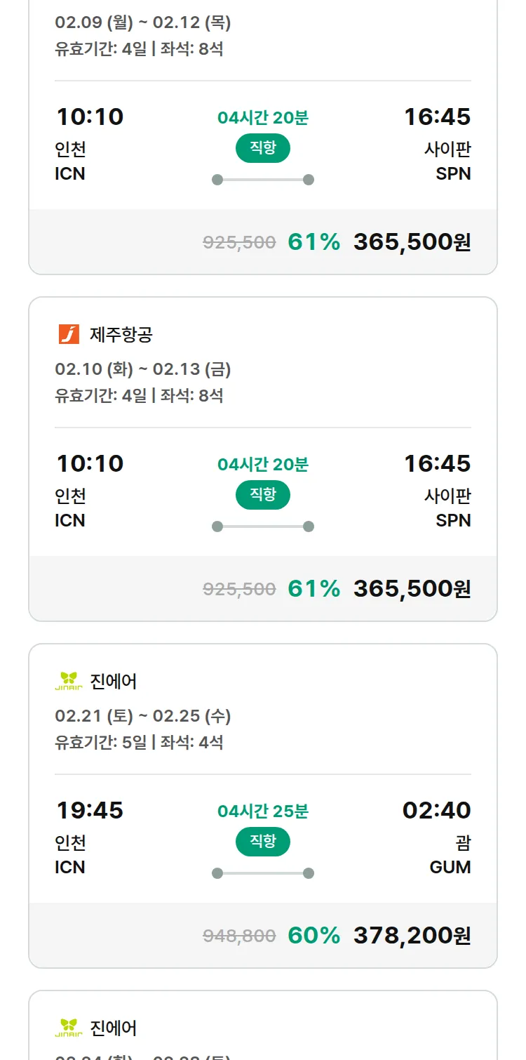Open the 378,200원 Guam fare
The height and width of the screenshot is (1060, 526).
tap(412, 935)
